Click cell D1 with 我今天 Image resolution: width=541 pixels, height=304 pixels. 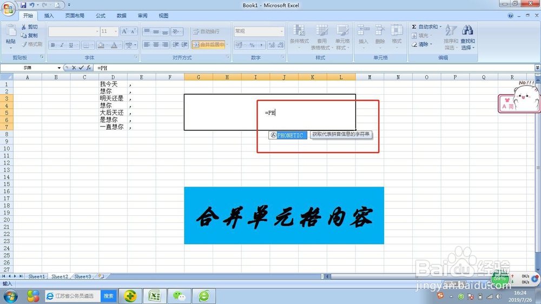[x=113, y=84]
